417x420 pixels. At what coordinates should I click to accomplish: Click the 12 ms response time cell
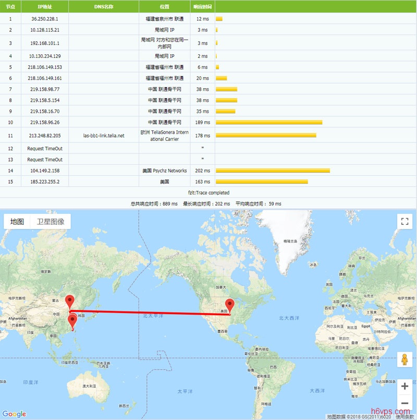pyautogui.click(x=203, y=19)
